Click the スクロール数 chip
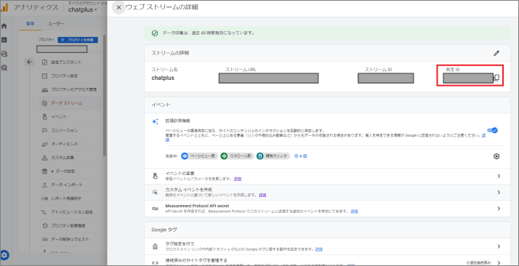This screenshot has height=266, width=519. click(x=237, y=156)
